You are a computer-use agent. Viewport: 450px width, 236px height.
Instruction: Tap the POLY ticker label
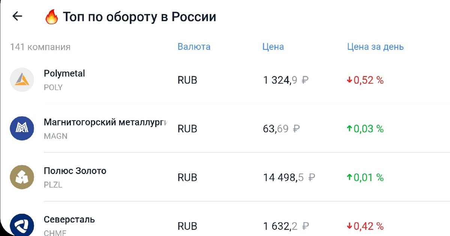pyautogui.click(x=53, y=87)
